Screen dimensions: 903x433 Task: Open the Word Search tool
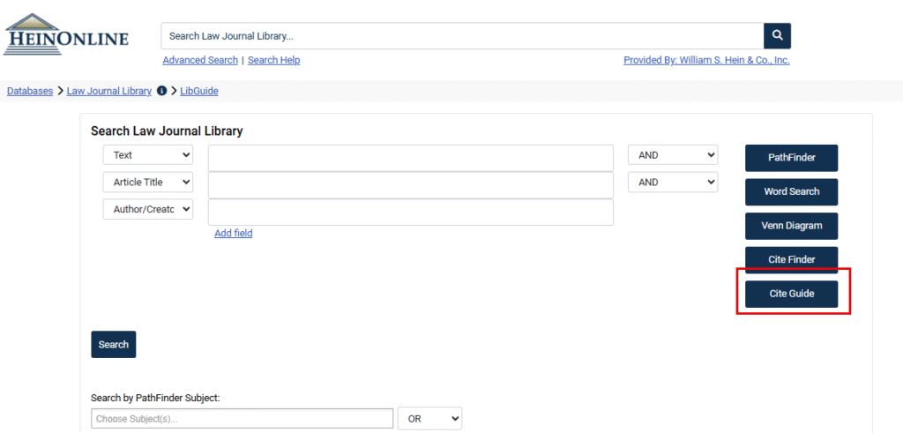coord(791,191)
